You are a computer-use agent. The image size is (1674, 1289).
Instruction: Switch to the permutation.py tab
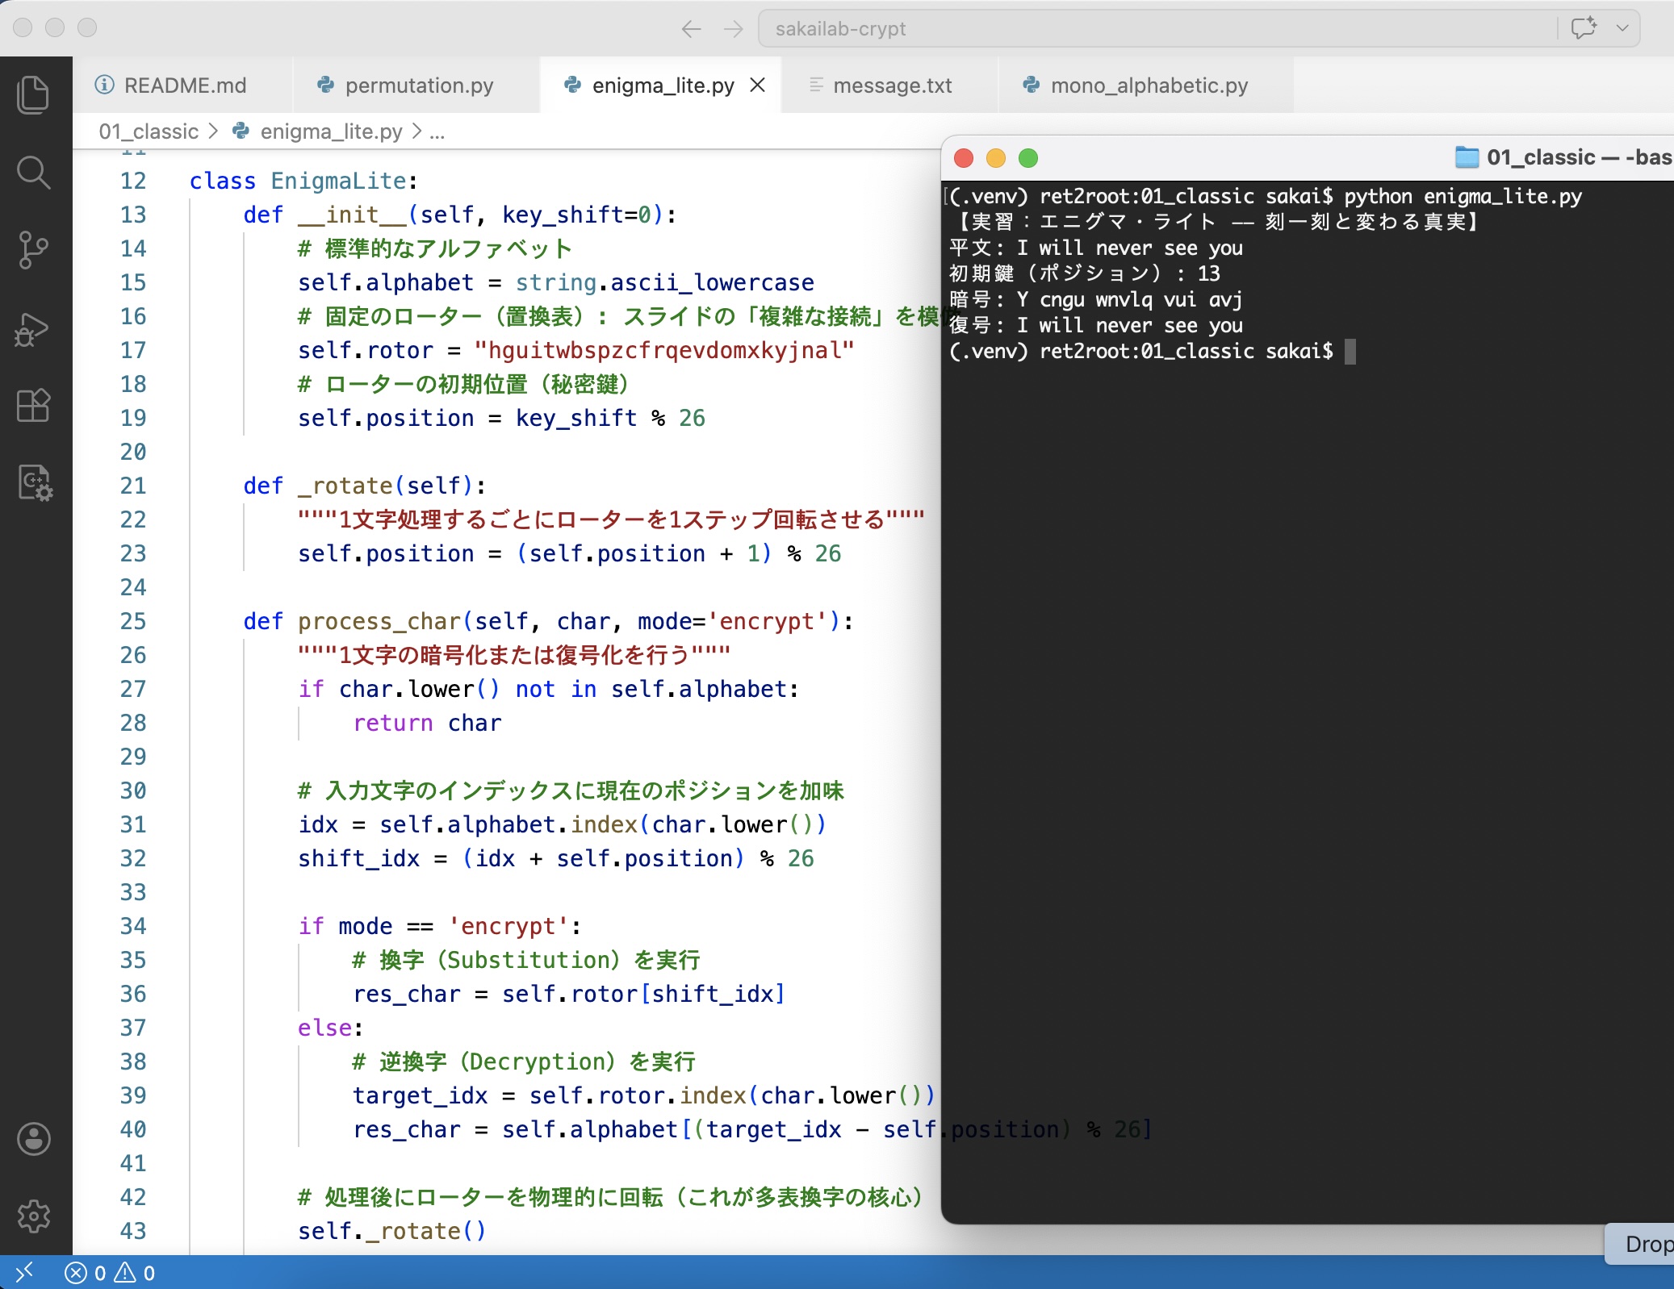(418, 86)
